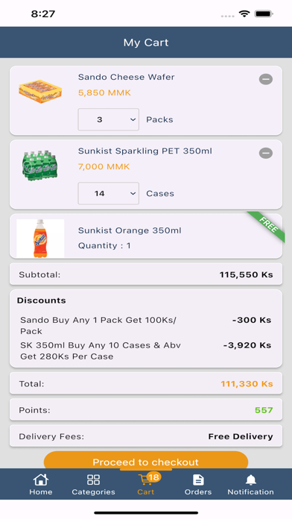Open the Sunkist Sparkling cases quantity dropdown
292x519 pixels.
(109, 193)
